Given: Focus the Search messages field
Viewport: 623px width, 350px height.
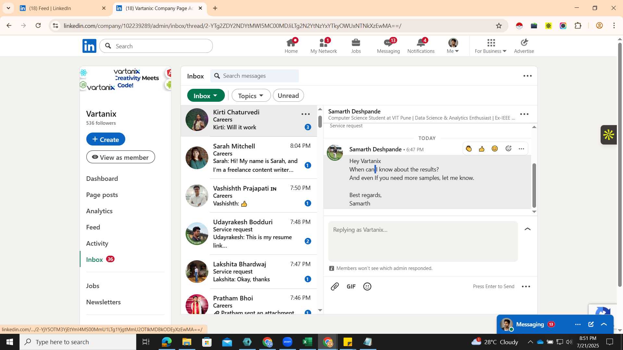Looking at the screenshot, I should 254,76.
